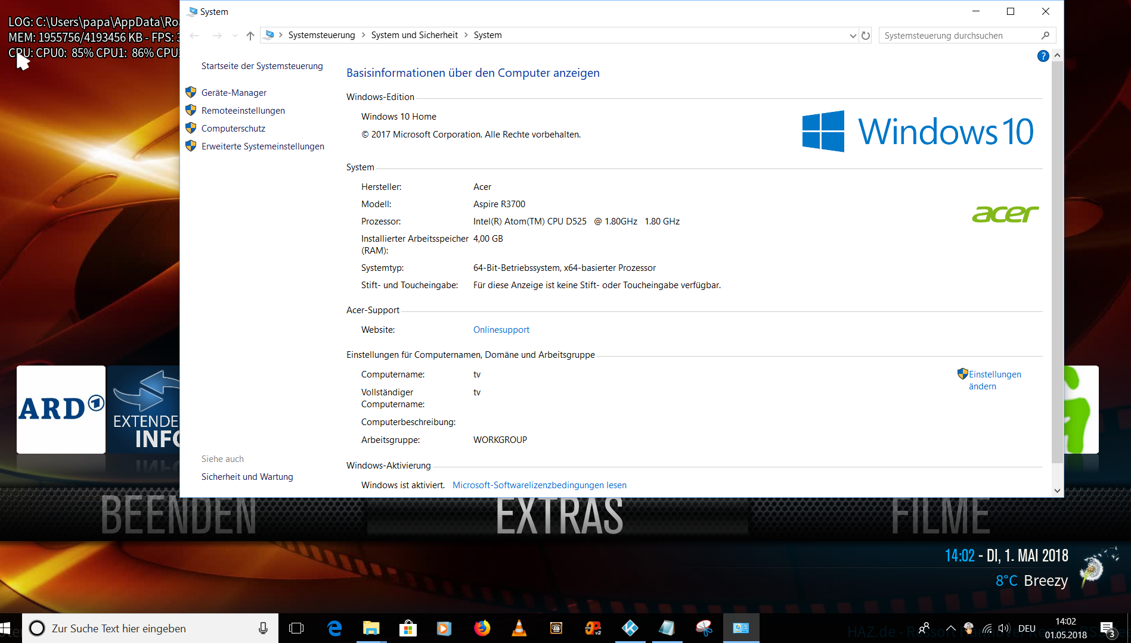
Task: Open Kodi from the taskbar
Action: [630, 628]
